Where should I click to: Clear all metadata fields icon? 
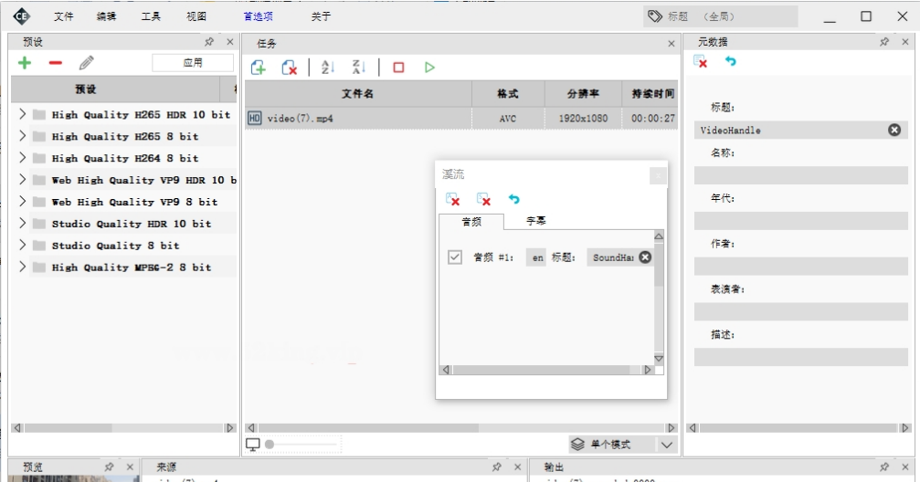point(700,61)
